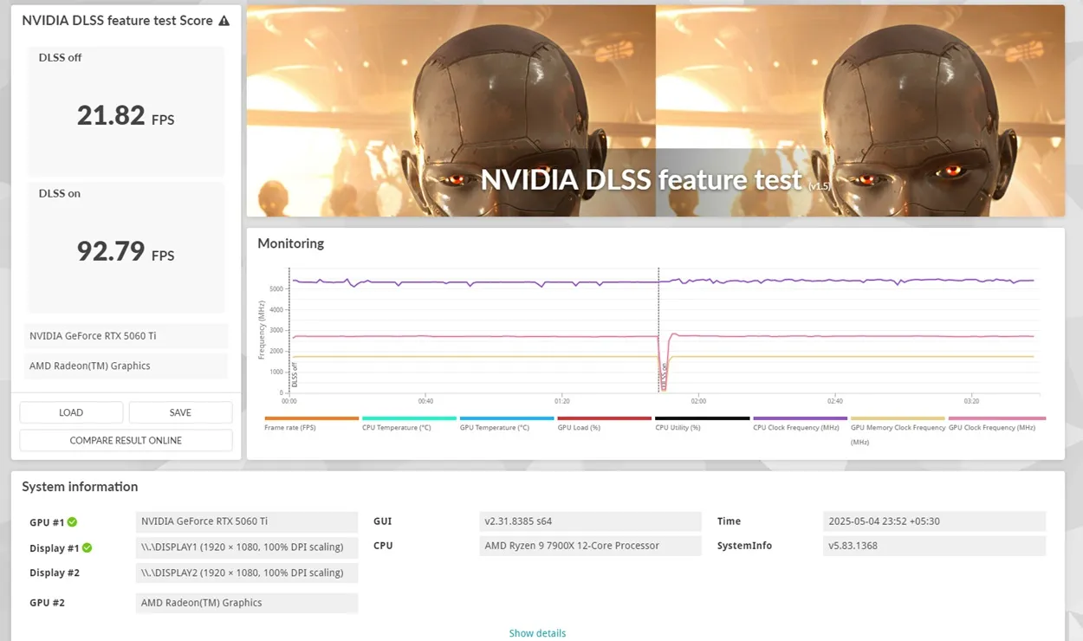Click the Display #2 resolution field

tap(247, 573)
